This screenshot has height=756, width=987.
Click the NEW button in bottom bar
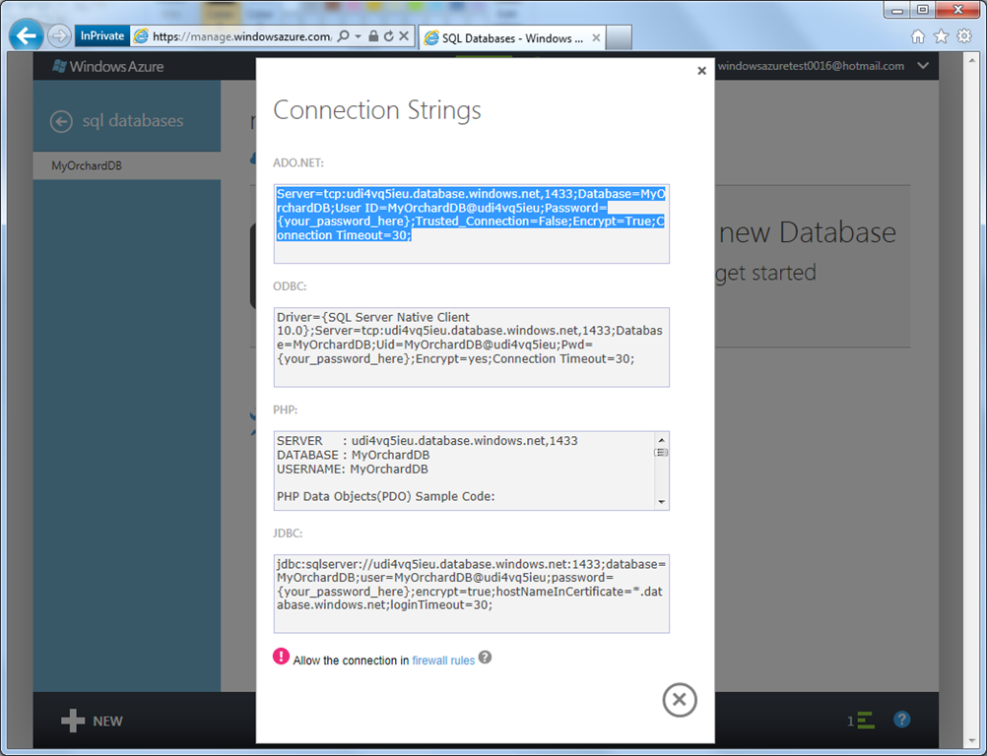(x=93, y=721)
